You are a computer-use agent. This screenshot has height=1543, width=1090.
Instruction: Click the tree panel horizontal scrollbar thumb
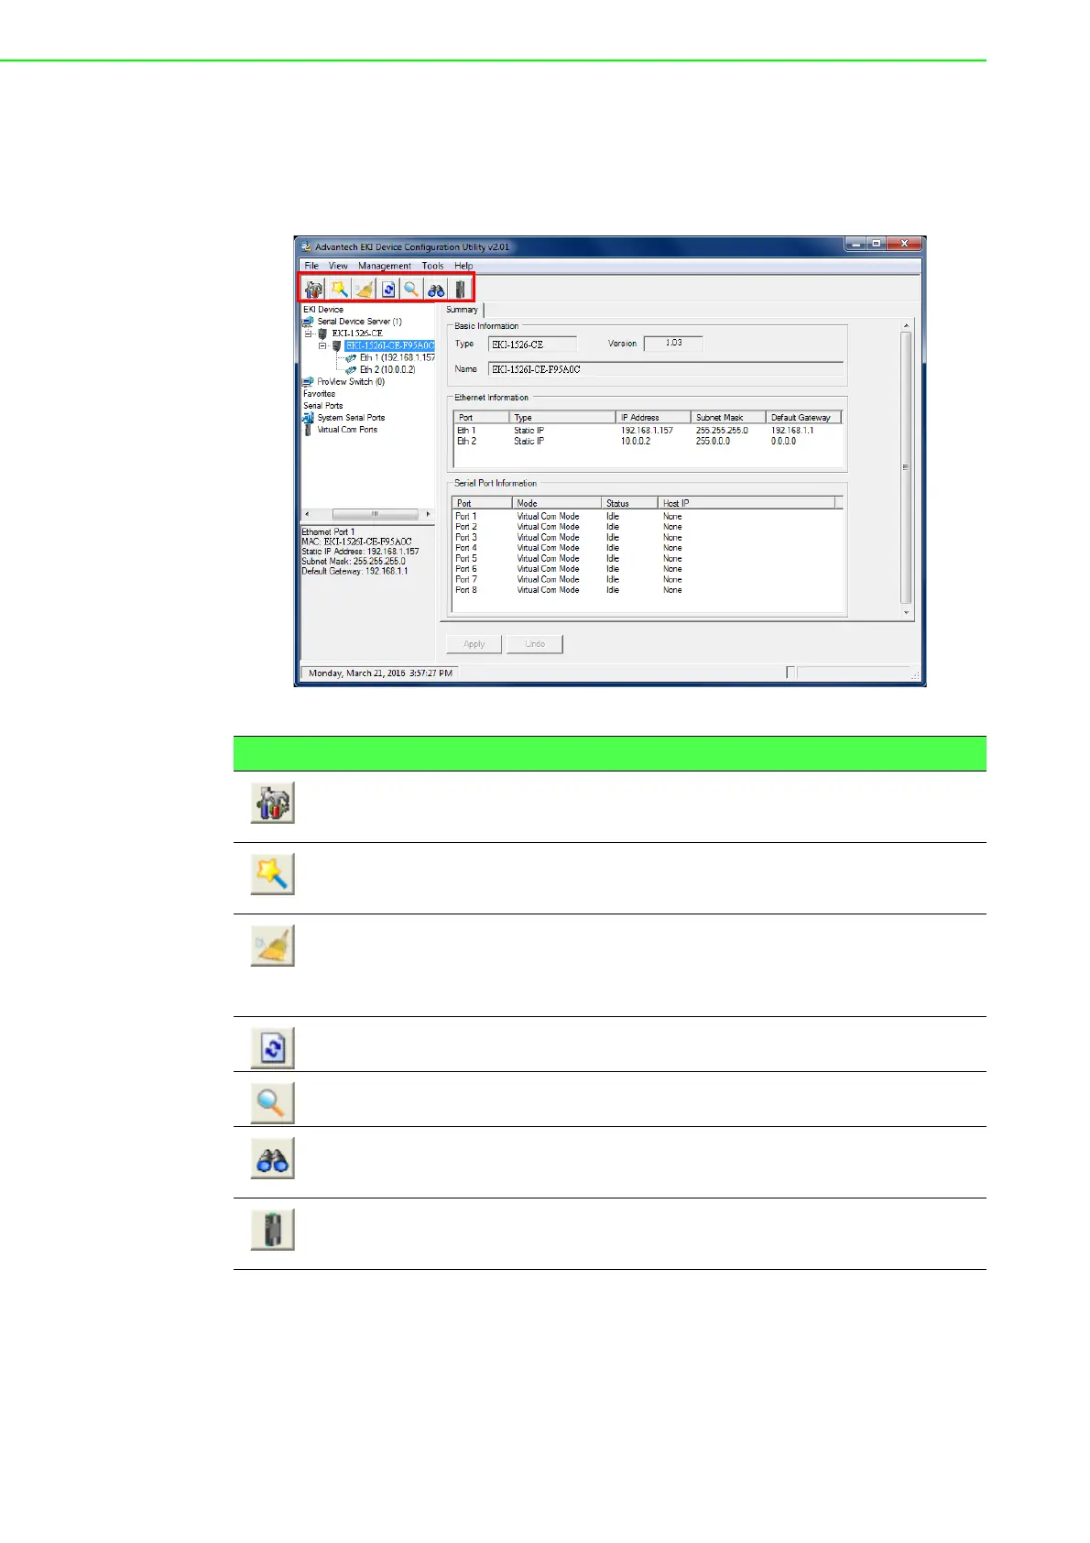pyautogui.click(x=375, y=514)
